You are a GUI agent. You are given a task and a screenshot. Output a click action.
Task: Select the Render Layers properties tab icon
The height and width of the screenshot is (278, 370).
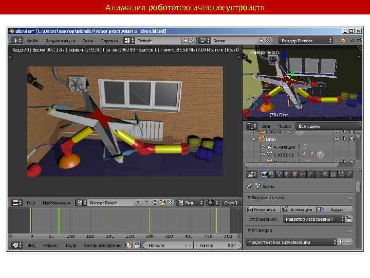click(x=272, y=175)
